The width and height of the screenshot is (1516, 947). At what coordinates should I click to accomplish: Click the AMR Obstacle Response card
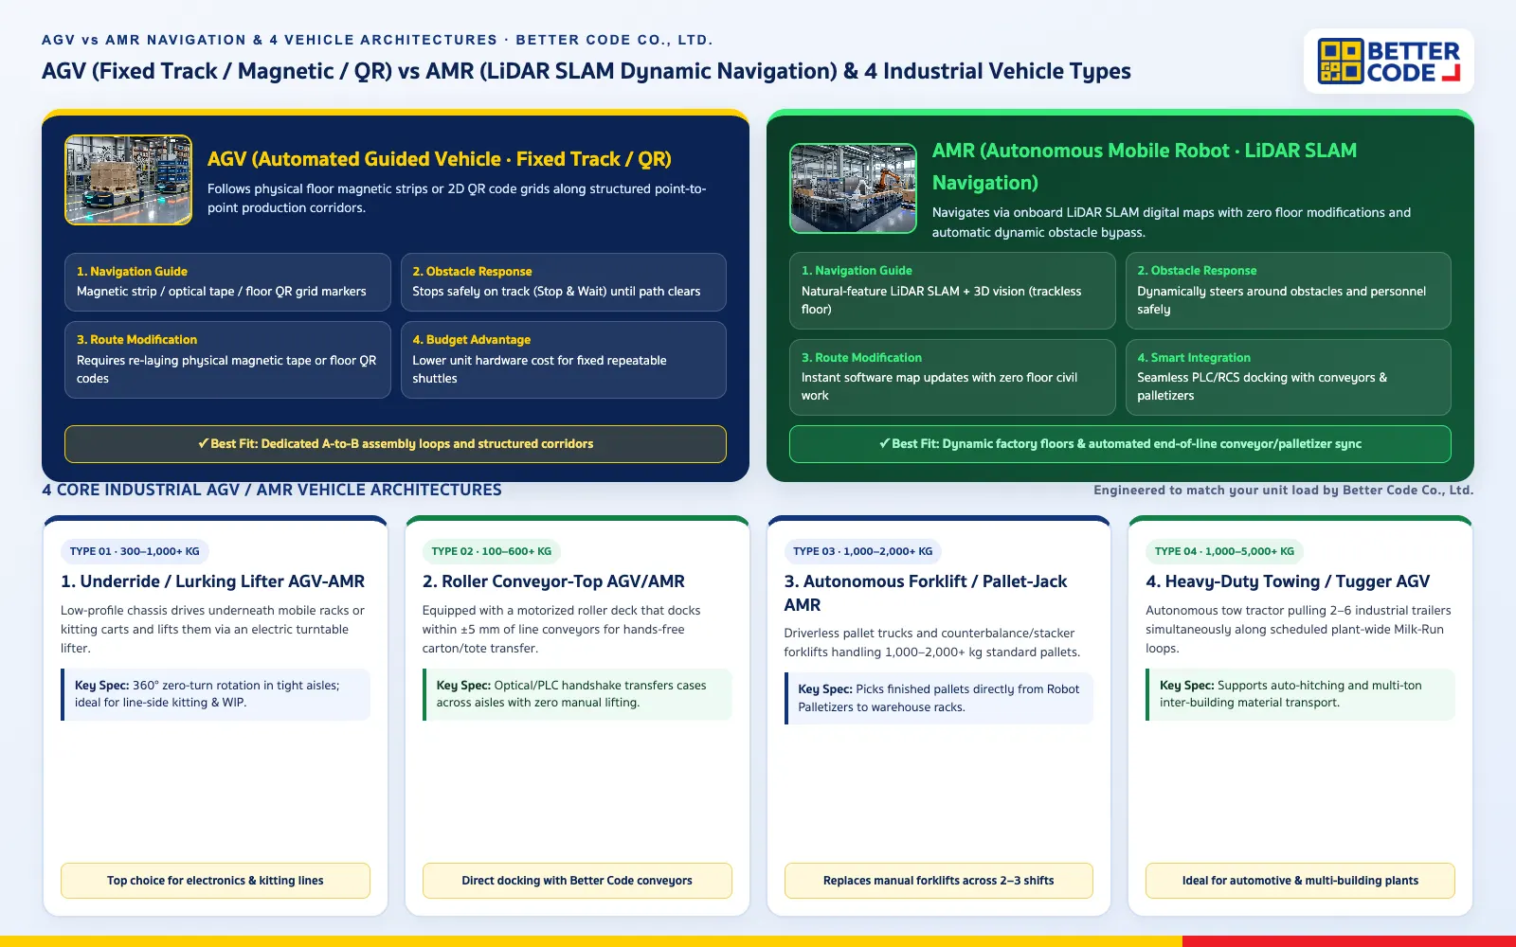(x=1289, y=291)
